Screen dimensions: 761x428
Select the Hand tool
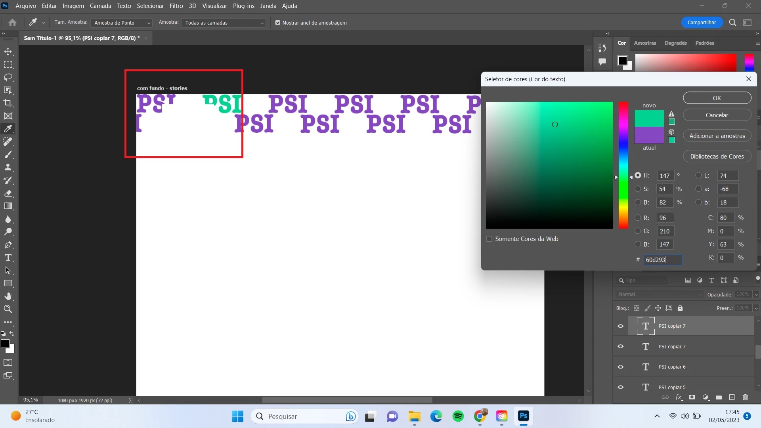pos(8,296)
